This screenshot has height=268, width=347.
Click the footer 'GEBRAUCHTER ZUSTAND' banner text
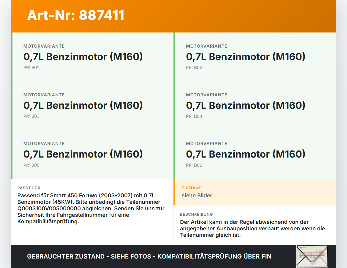click(x=66, y=256)
